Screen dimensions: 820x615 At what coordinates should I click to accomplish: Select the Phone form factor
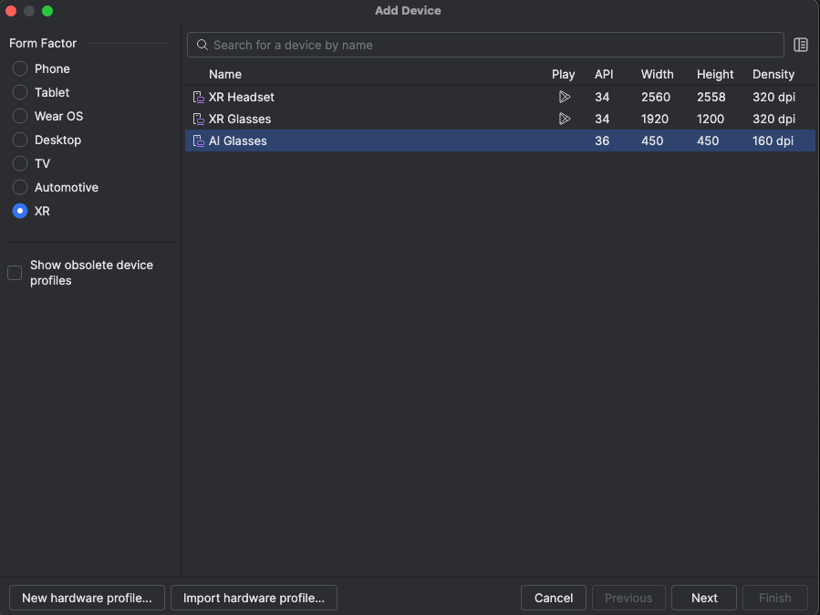coord(19,68)
